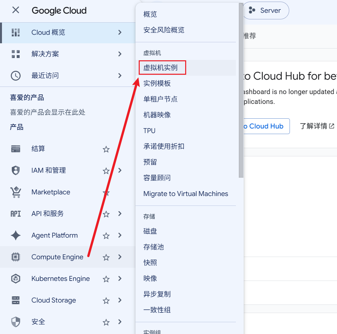Pin 安全 with its star

coord(106,323)
